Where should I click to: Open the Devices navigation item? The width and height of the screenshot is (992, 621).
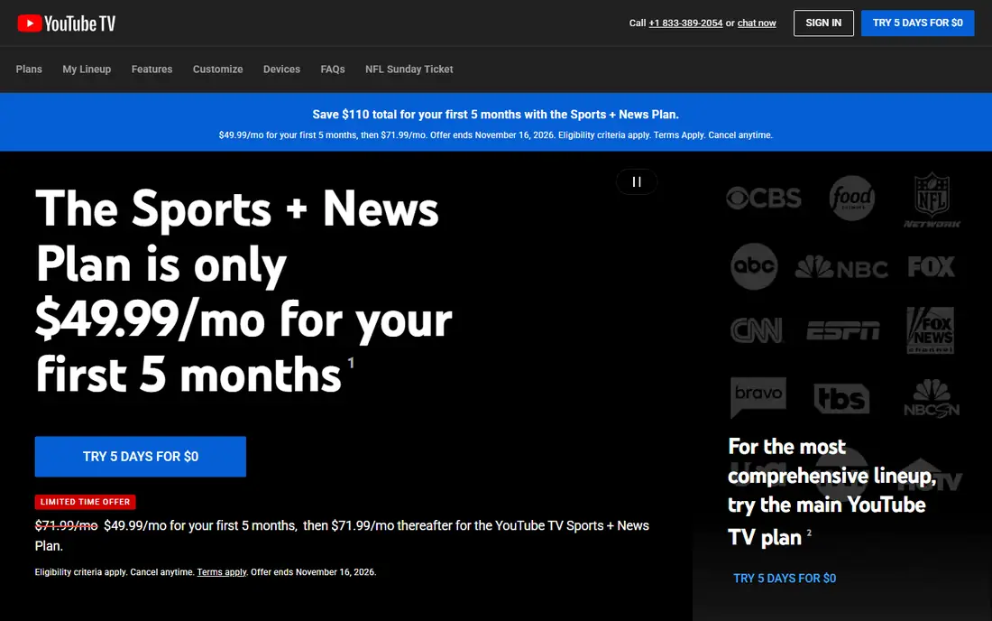coord(281,69)
